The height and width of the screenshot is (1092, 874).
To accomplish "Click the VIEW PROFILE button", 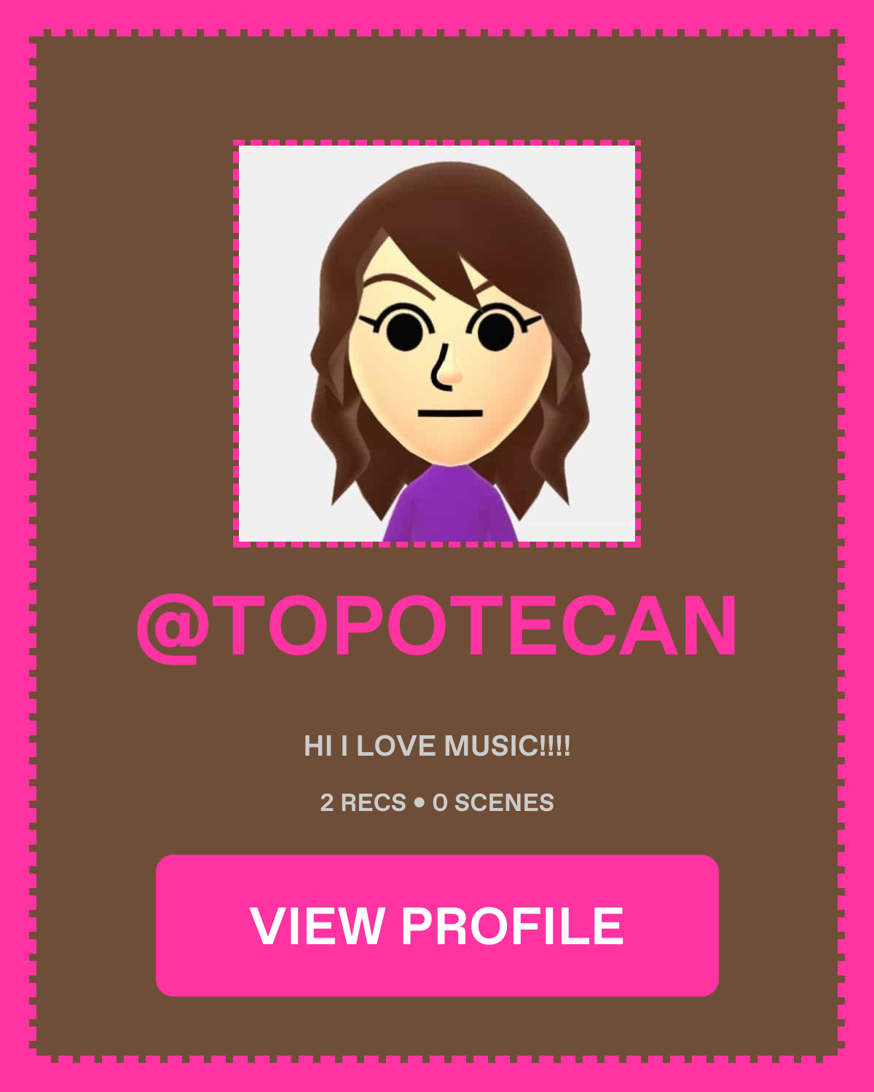I will [437, 925].
